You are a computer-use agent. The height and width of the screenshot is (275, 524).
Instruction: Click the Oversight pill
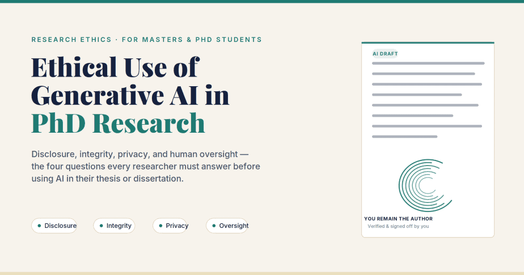tap(227, 226)
